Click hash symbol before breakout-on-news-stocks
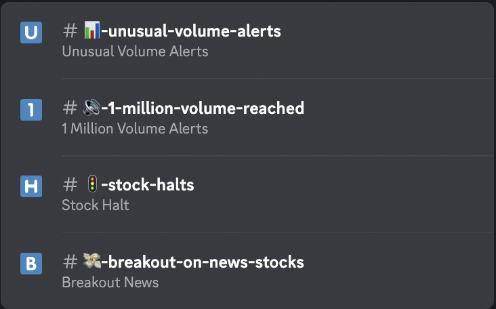 pos(70,262)
